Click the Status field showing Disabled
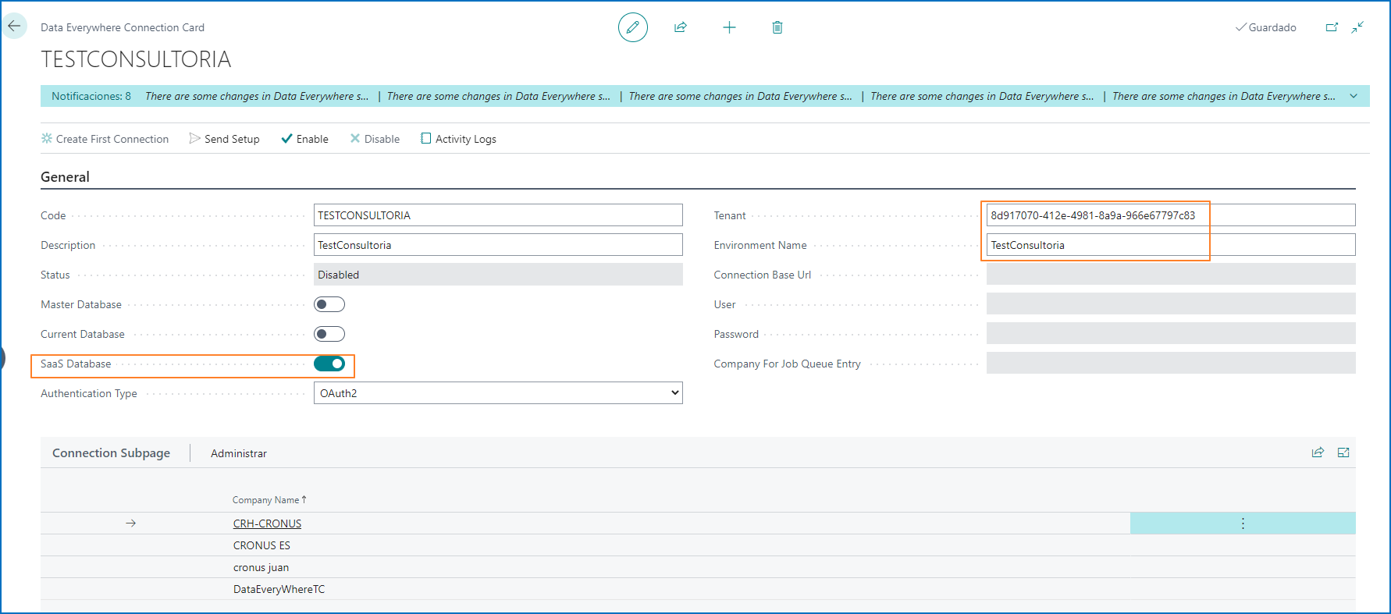This screenshot has height=614, width=1391. (x=498, y=275)
